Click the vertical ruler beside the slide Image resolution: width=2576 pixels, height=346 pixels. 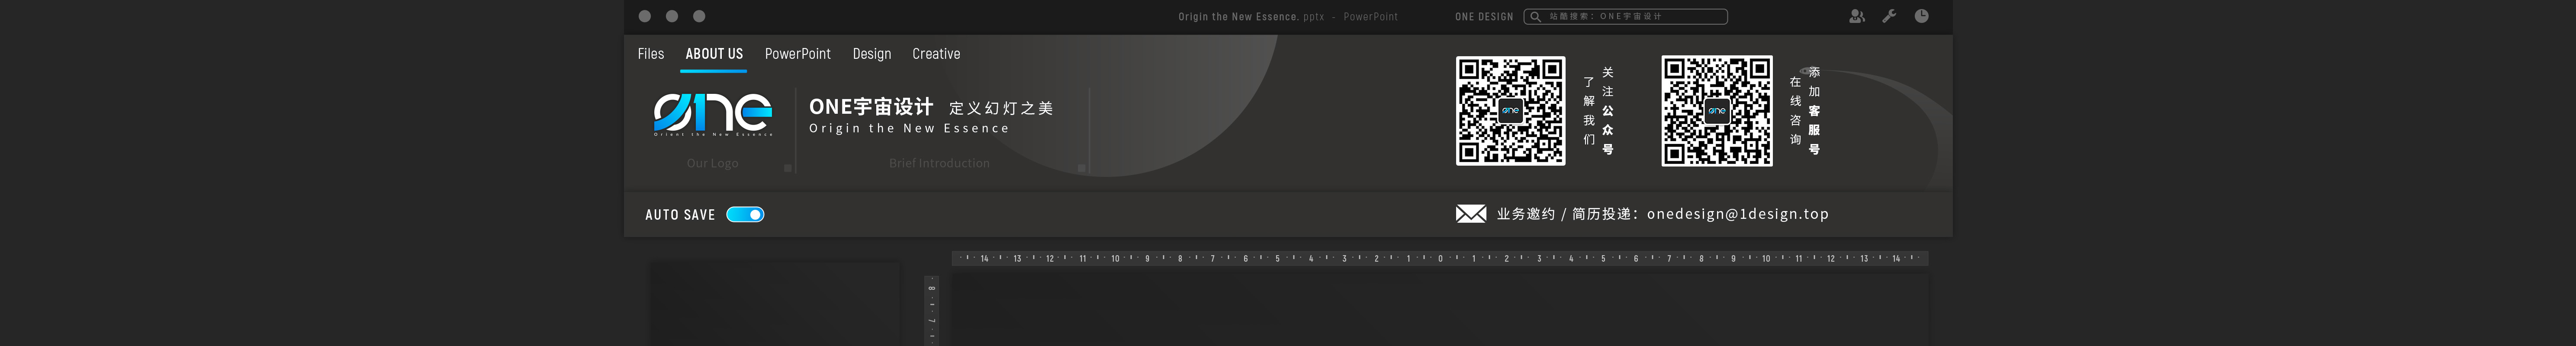click(x=932, y=310)
